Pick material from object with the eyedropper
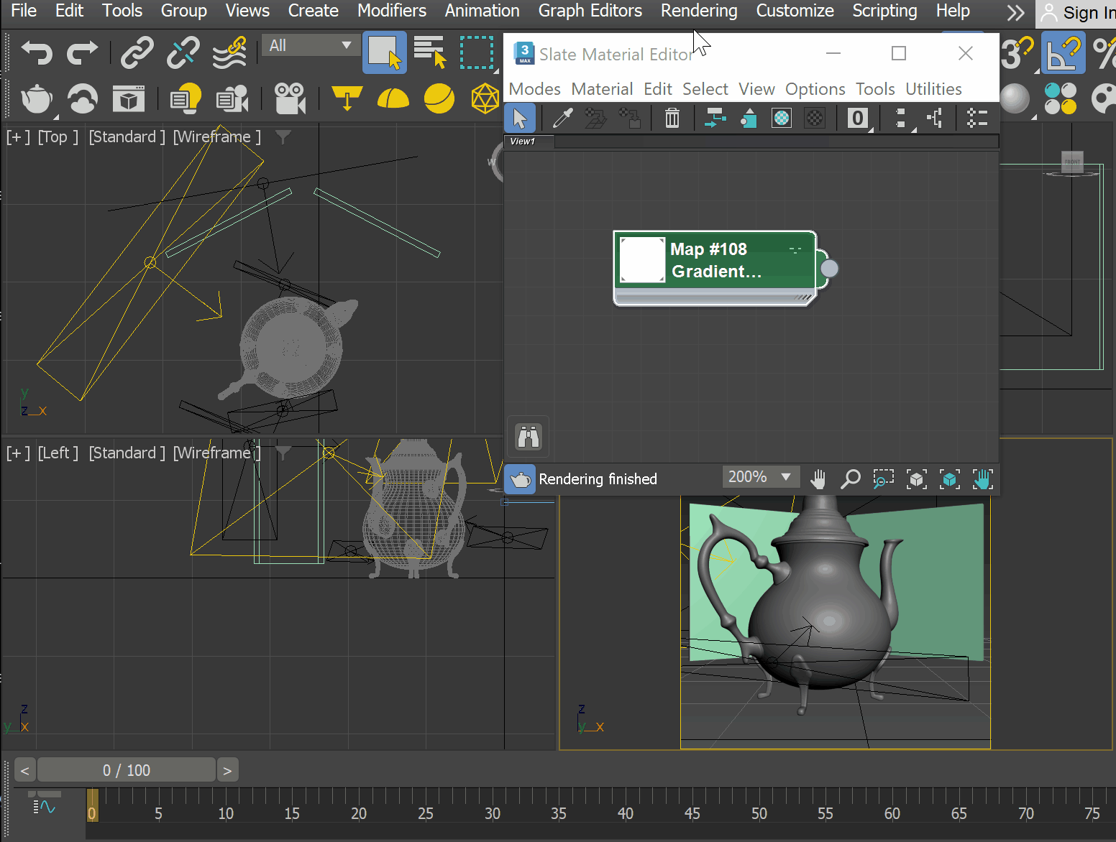The width and height of the screenshot is (1116, 842). (x=562, y=118)
